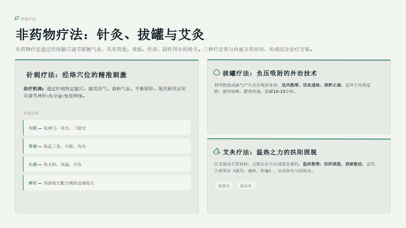
Task: Click the 针刺疗法 card heading
Action: 77,75
